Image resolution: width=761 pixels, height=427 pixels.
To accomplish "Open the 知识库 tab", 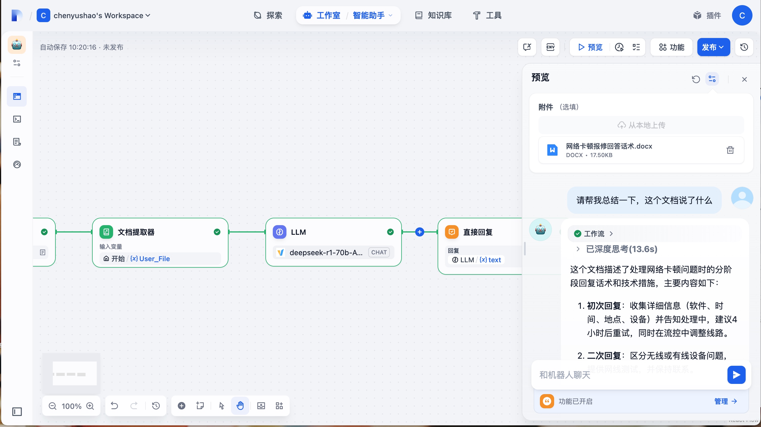I will 433,15.
